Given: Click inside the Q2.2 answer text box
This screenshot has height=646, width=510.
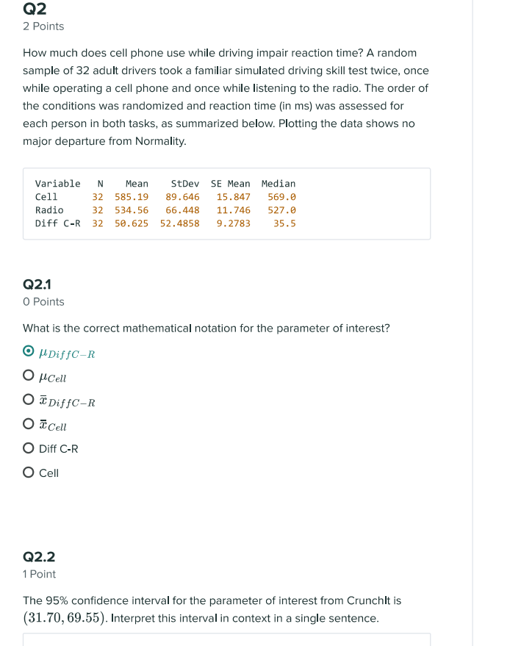Looking at the screenshot, I should coord(228,641).
